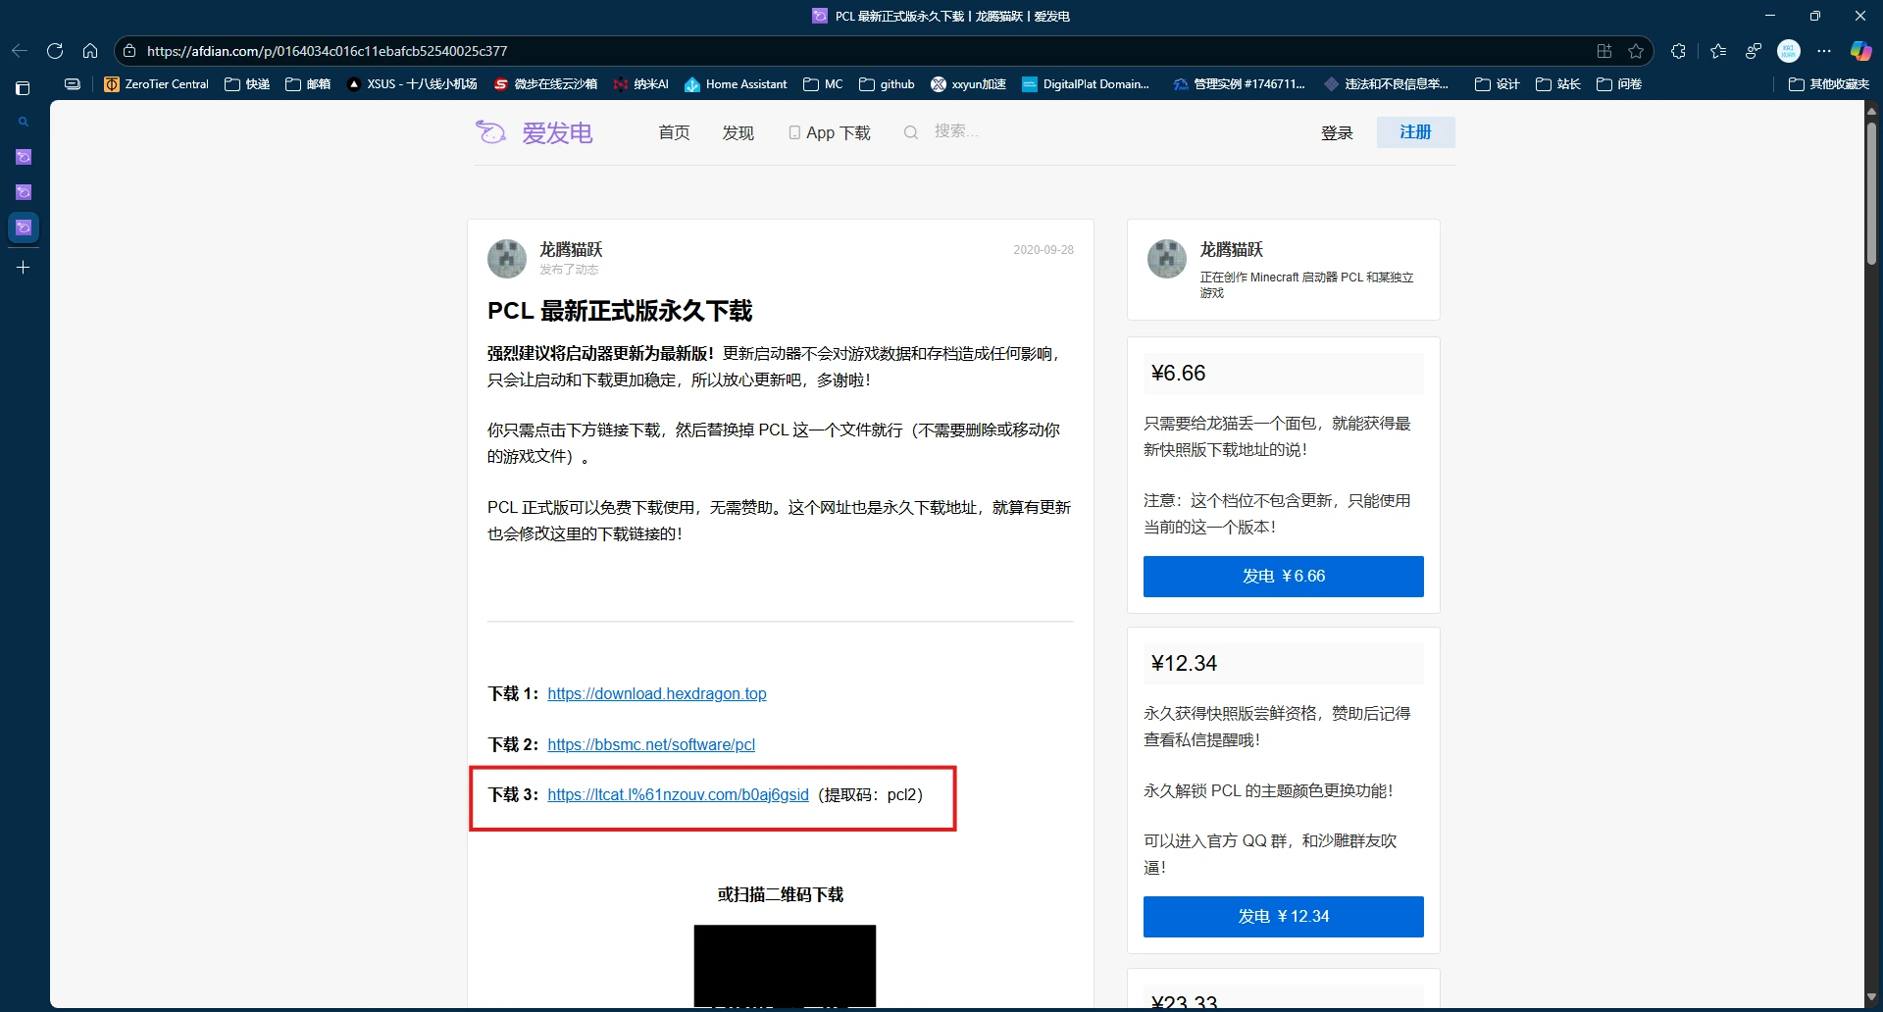
Task: Expand the 问卷 bookmarks folder
Action: [1619, 84]
